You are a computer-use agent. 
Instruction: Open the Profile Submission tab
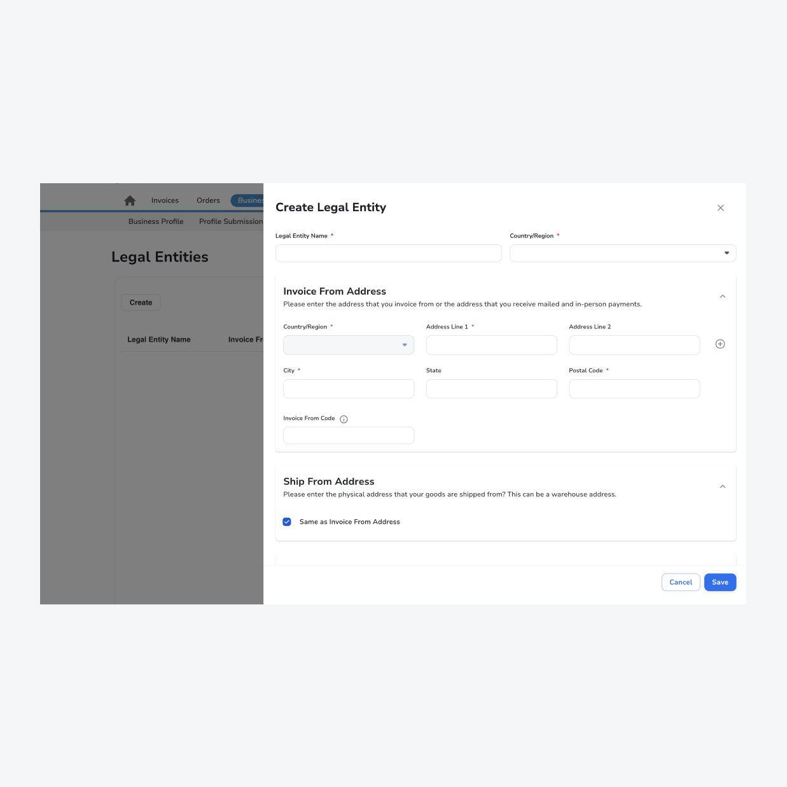(231, 221)
